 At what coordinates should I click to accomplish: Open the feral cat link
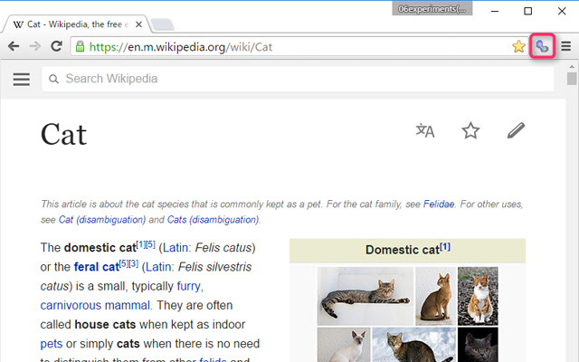[97, 267]
